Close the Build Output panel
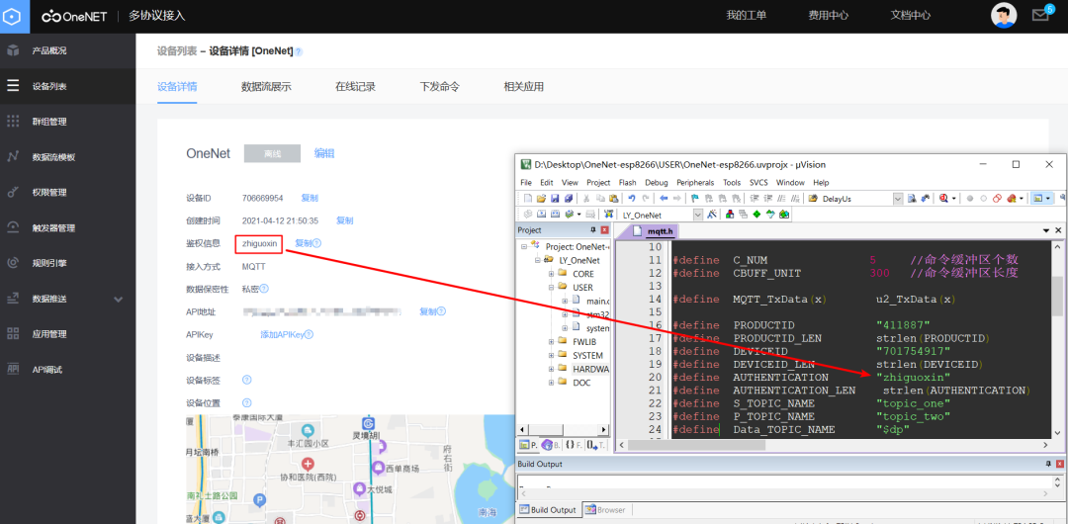The image size is (1068, 524). point(1059,464)
